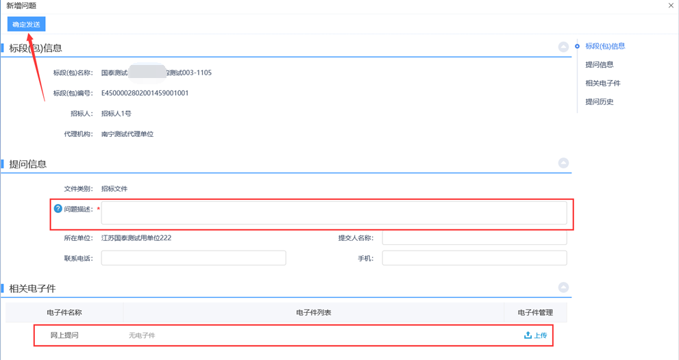This screenshot has height=360, width=679.
Task: Open 提问历史 in right navigation
Action: (599, 102)
